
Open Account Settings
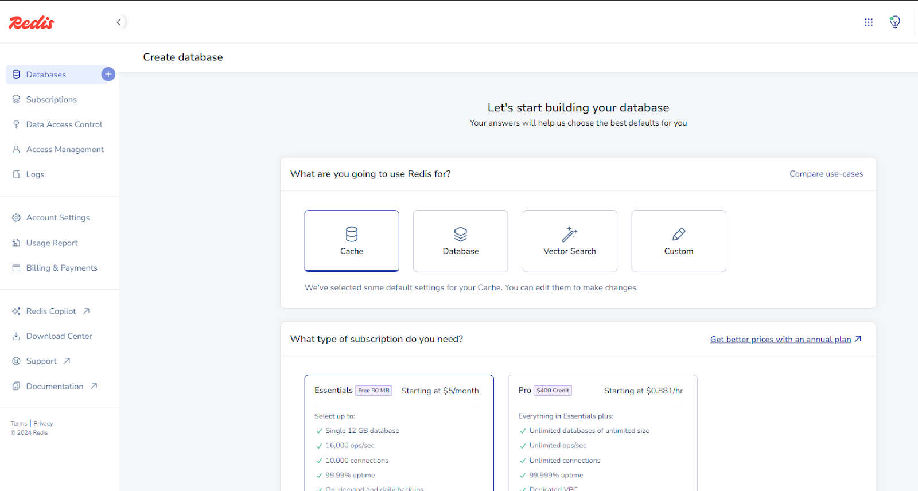58,217
